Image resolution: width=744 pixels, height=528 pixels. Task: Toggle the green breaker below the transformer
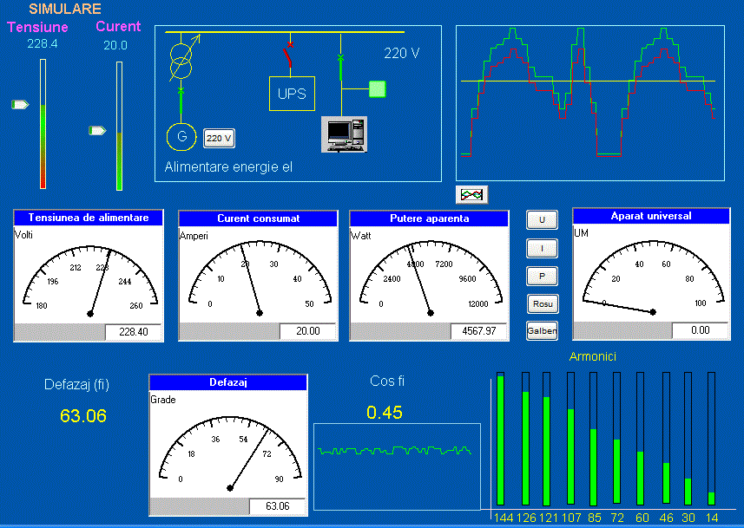pyautogui.click(x=181, y=91)
